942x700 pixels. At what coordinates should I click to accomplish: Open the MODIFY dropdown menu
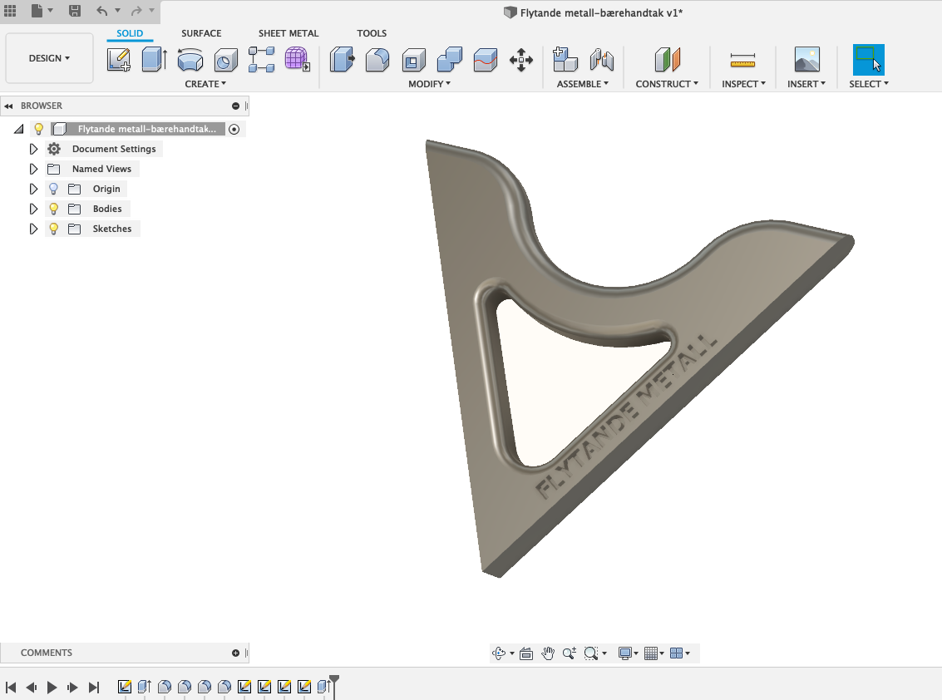[x=429, y=84]
